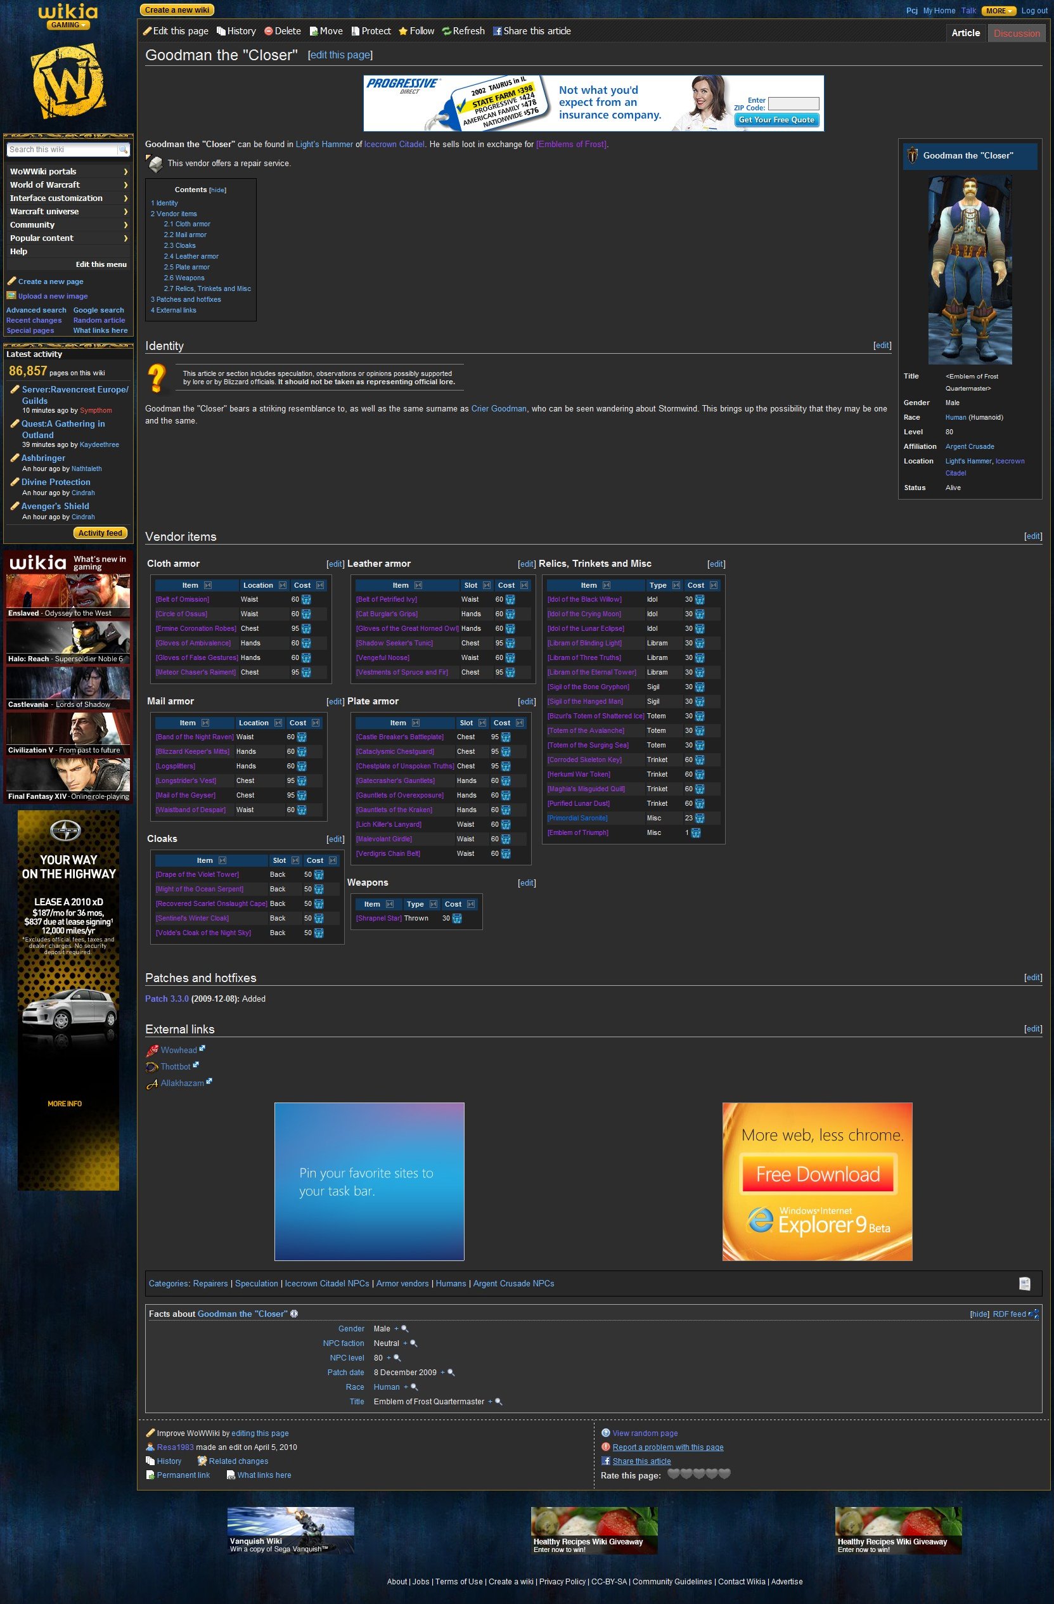1054x1604 pixels.
Task: Open the Enslaved Odyssey to the West thumbnail
Action: point(68,596)
